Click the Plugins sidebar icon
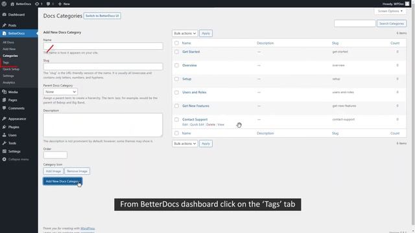The width and height of the screenshot is (415, 233). (5, 127)
